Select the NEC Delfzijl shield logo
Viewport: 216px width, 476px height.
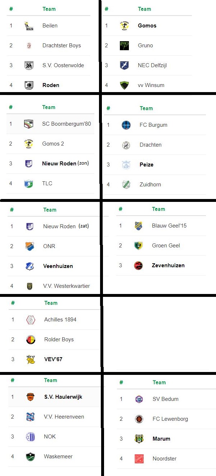coord(124,65)
